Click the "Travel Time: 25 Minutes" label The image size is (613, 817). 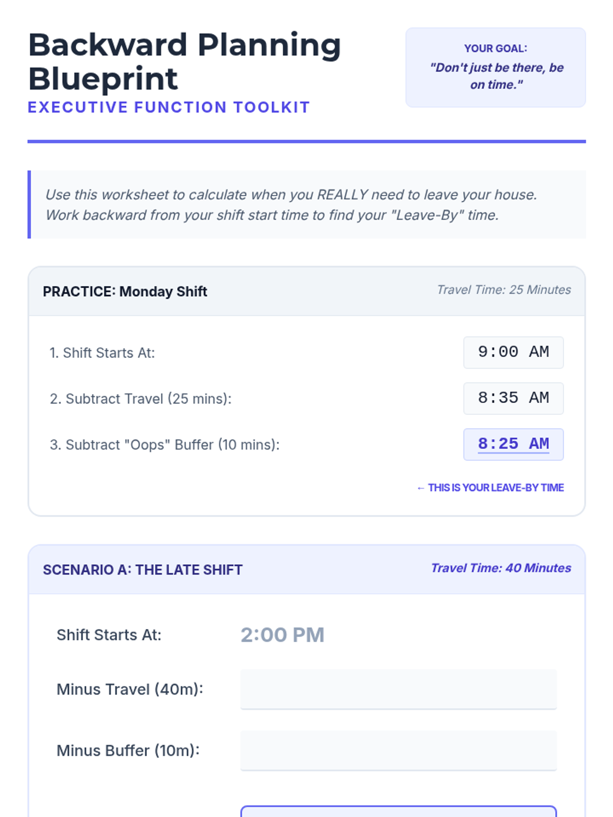click(504, 290)
